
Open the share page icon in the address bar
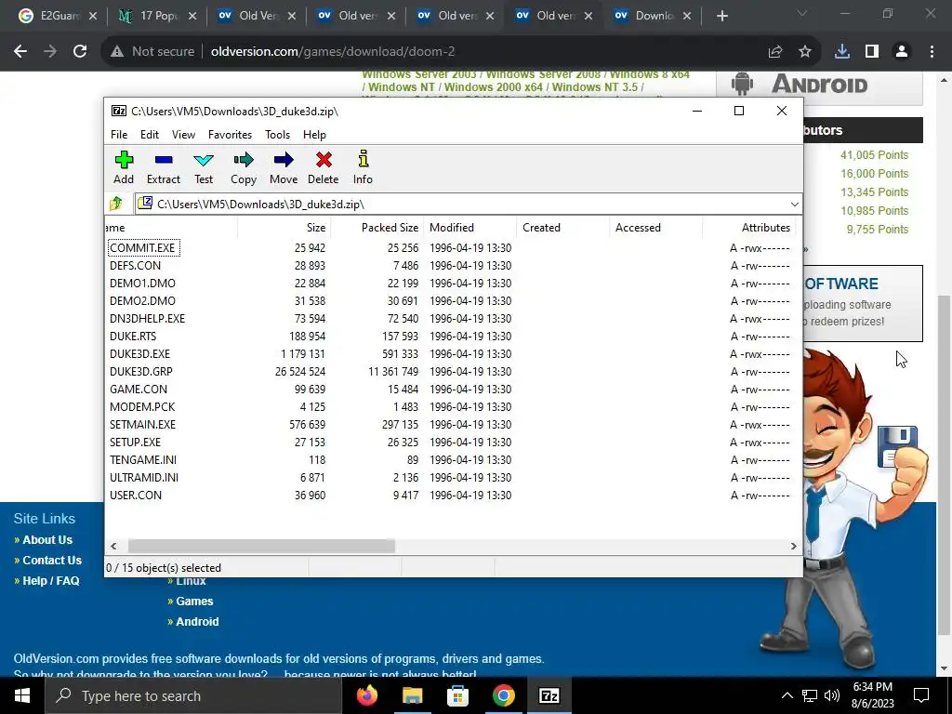775,52
